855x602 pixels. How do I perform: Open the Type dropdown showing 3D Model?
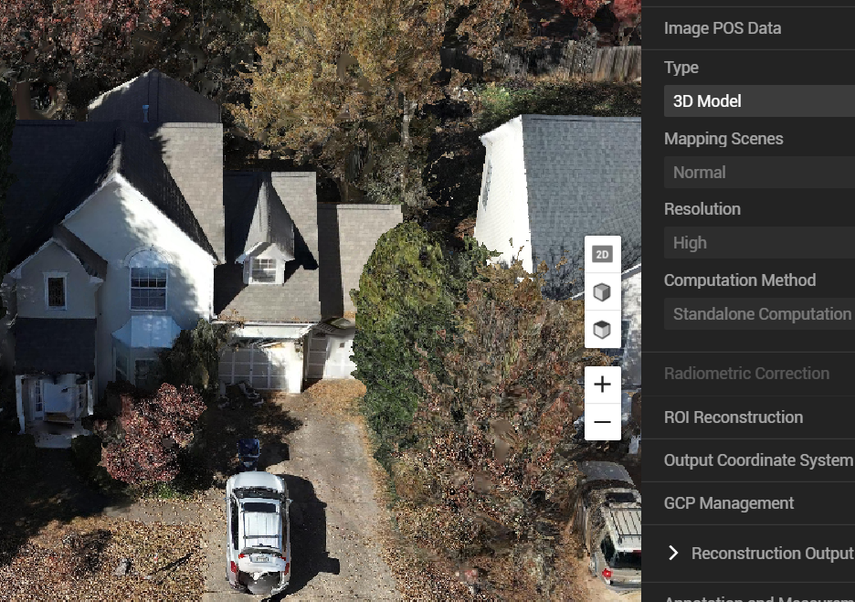pos(759,100)
